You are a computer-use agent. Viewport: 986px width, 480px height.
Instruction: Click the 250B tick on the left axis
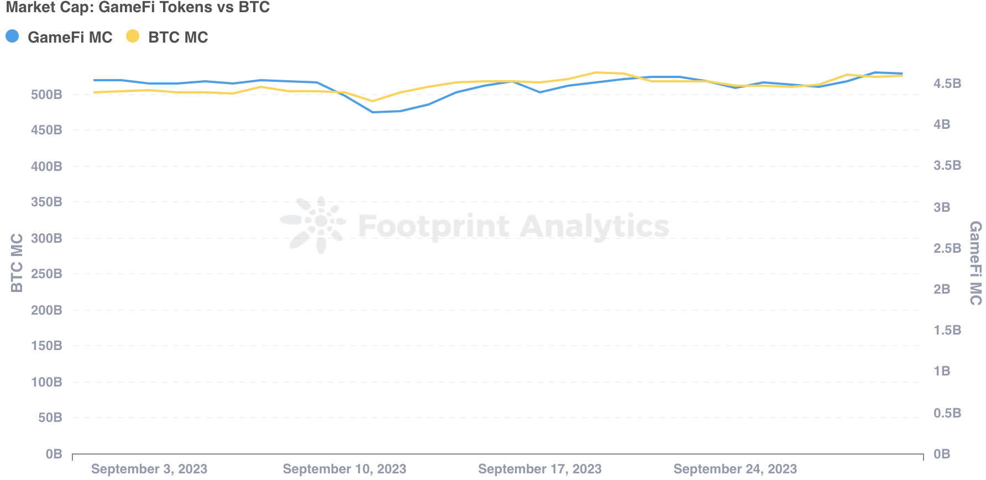tap(46, 274)
